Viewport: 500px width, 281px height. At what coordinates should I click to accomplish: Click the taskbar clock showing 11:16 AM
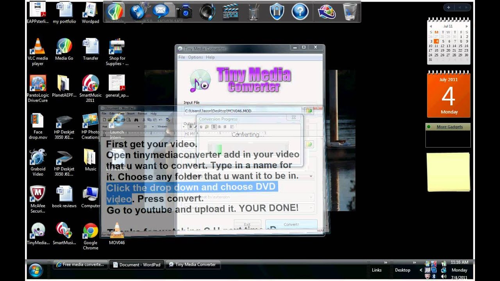(459, 263)
